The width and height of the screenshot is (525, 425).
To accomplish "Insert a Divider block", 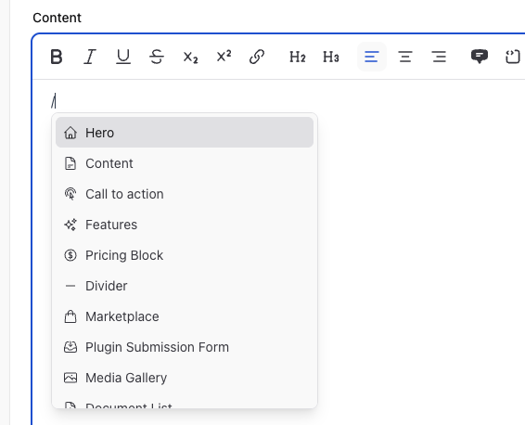I will 185,286.
